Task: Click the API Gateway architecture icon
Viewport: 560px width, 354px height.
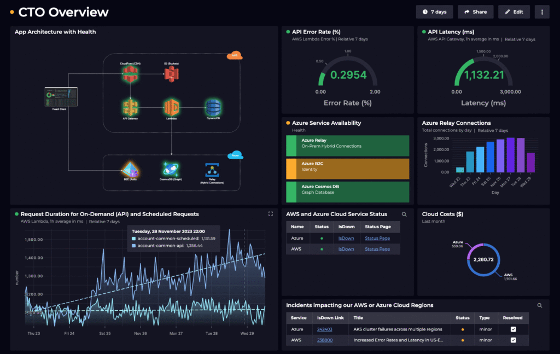Action: [130, 106]
